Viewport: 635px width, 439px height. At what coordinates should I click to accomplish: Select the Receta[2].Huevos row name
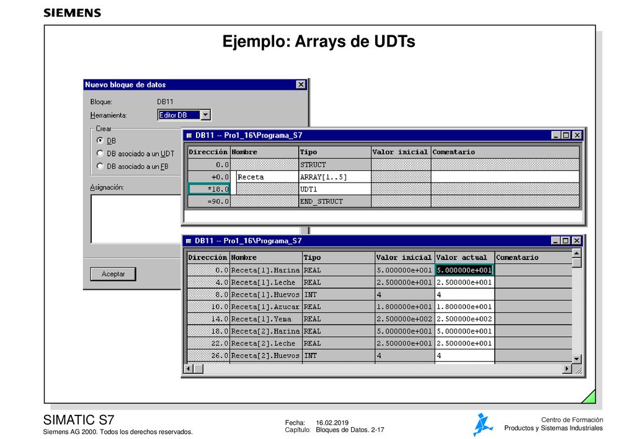(x=265, y=355)
